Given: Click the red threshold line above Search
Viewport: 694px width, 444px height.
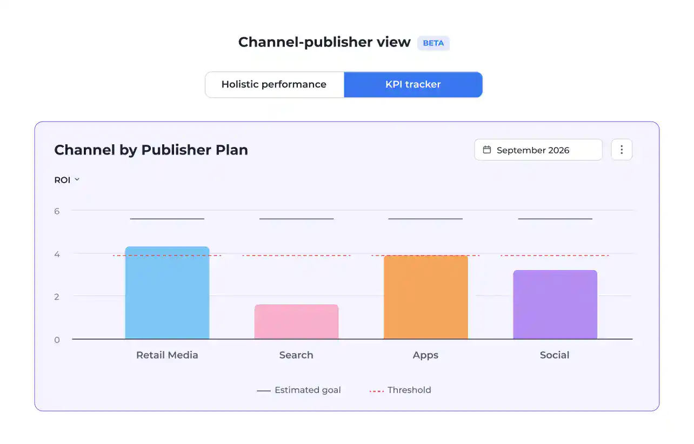Looking at the screenshot, I should (296, 255).
